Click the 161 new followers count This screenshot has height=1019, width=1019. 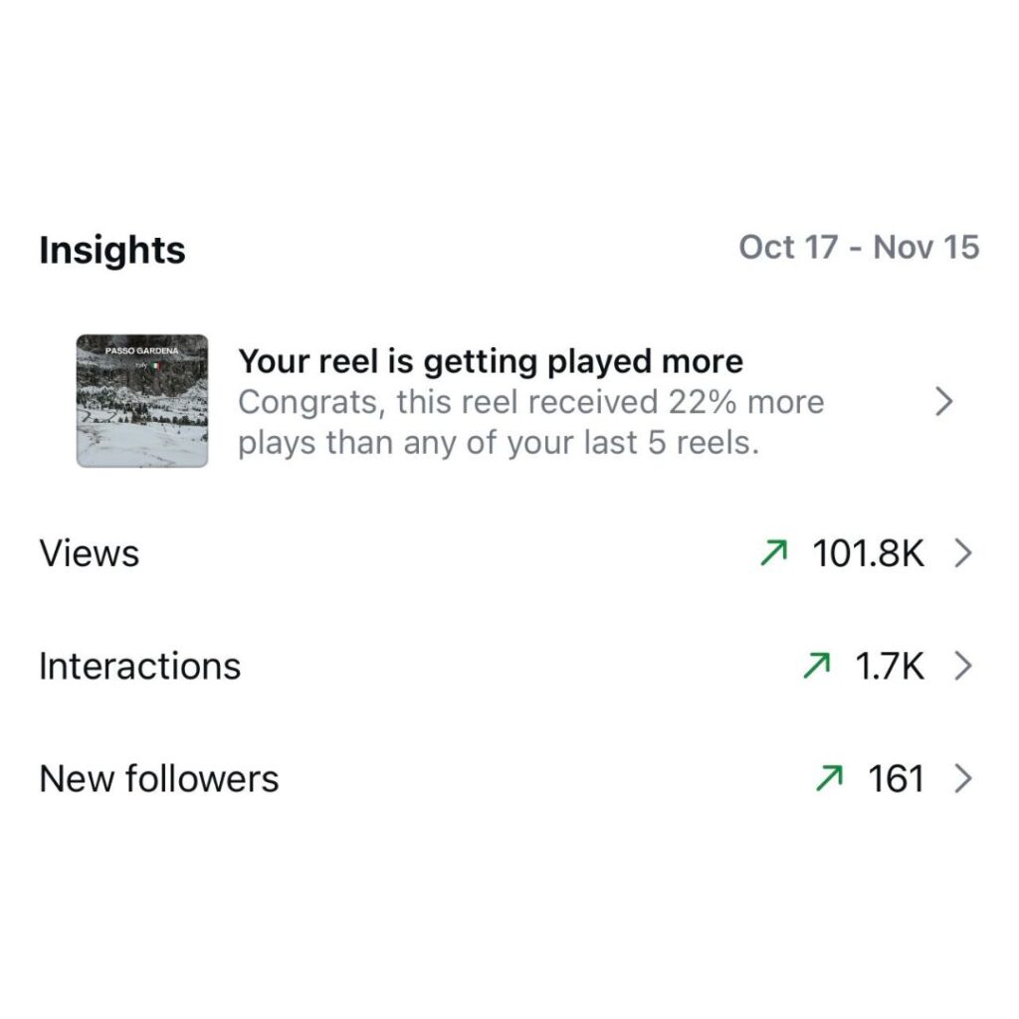tap(896, 778)
